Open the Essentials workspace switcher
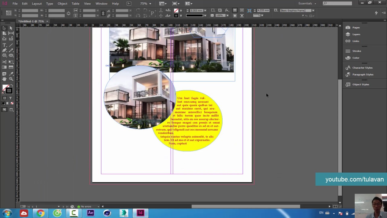 coord(307,3)
